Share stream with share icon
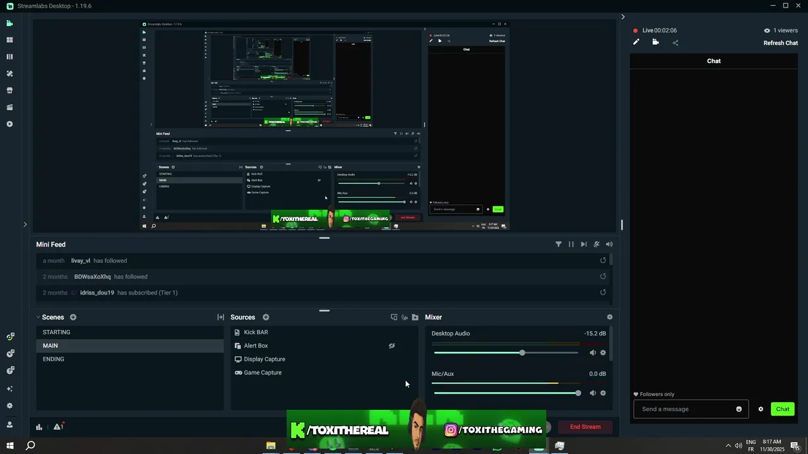 (x=675, y=43)
